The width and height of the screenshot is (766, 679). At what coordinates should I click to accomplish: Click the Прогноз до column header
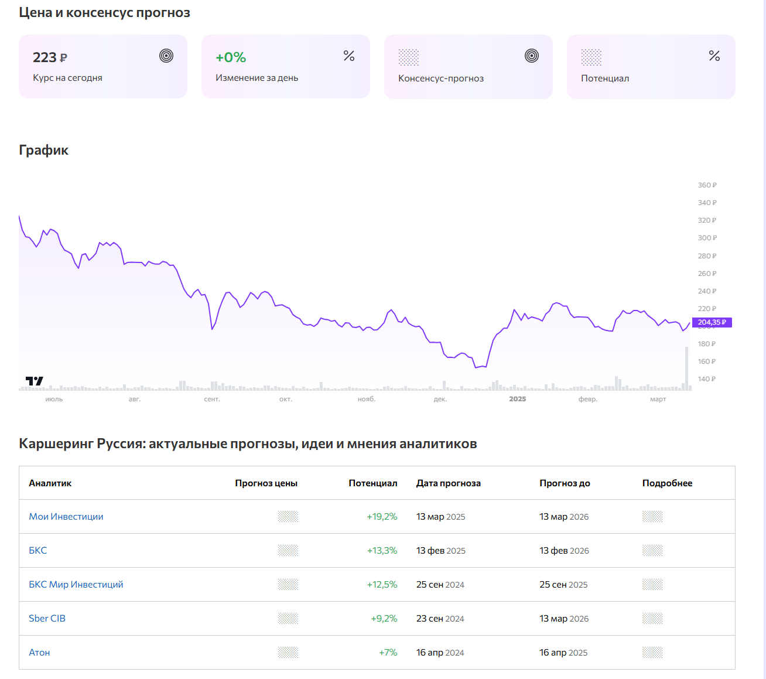565,483
